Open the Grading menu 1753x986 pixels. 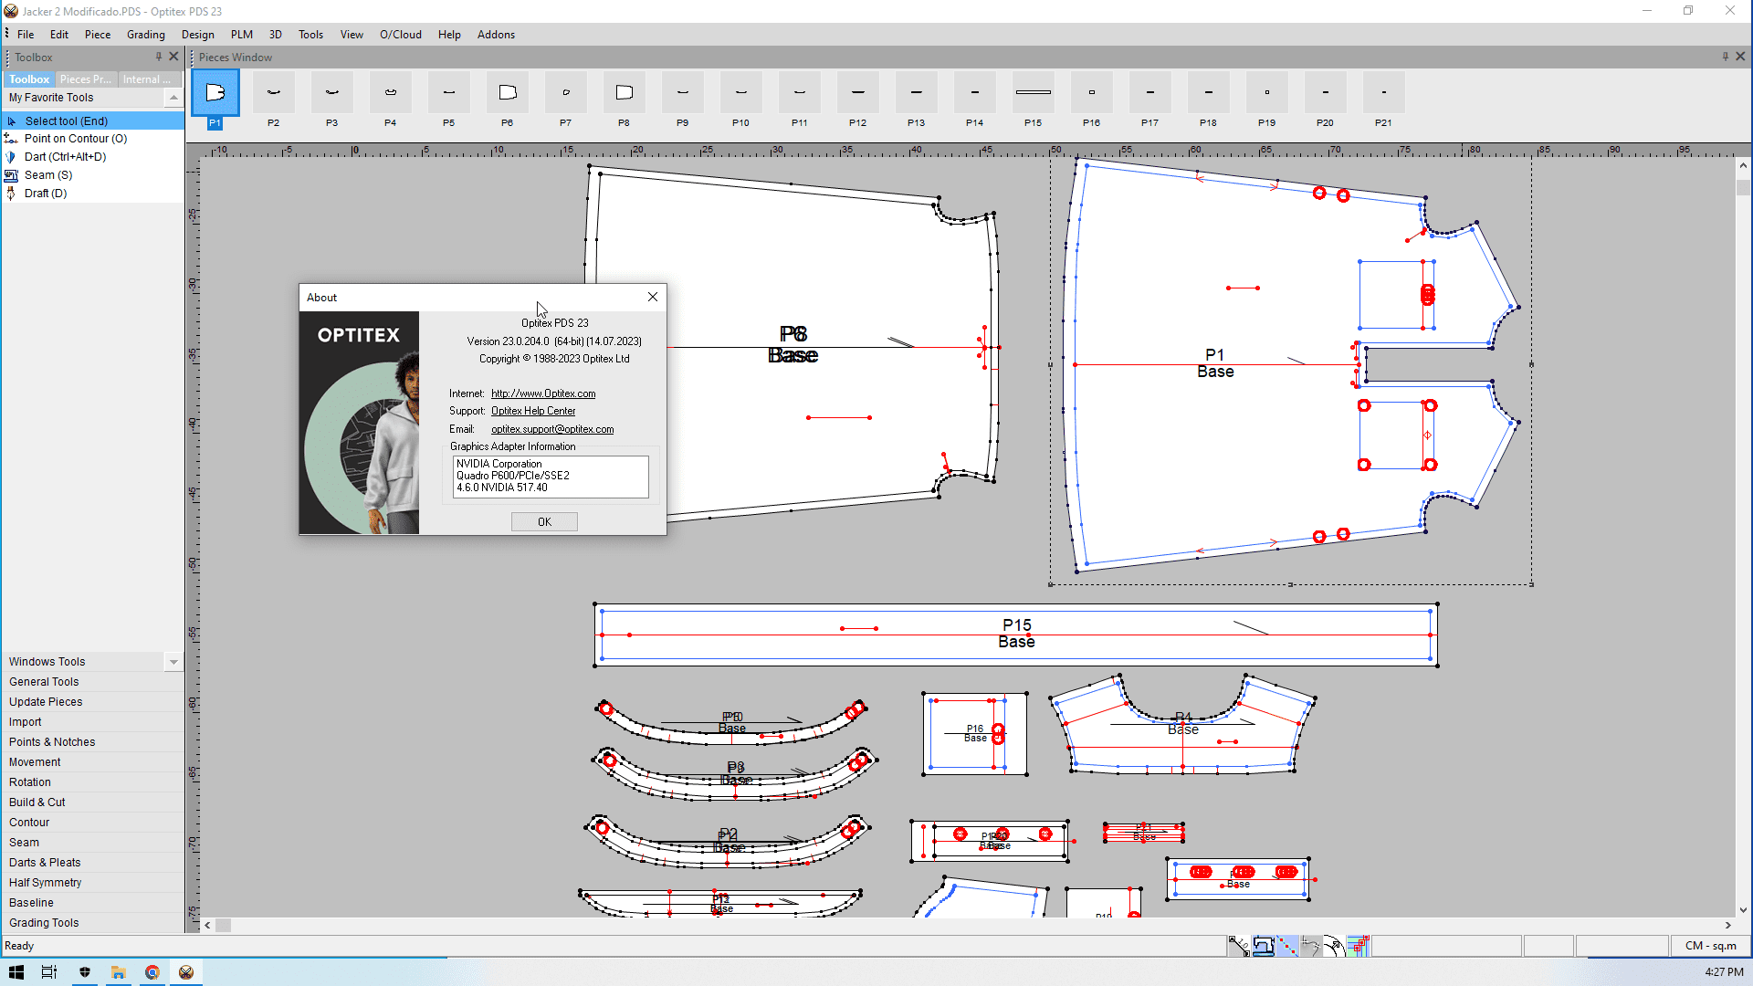[x=146, y=35]
